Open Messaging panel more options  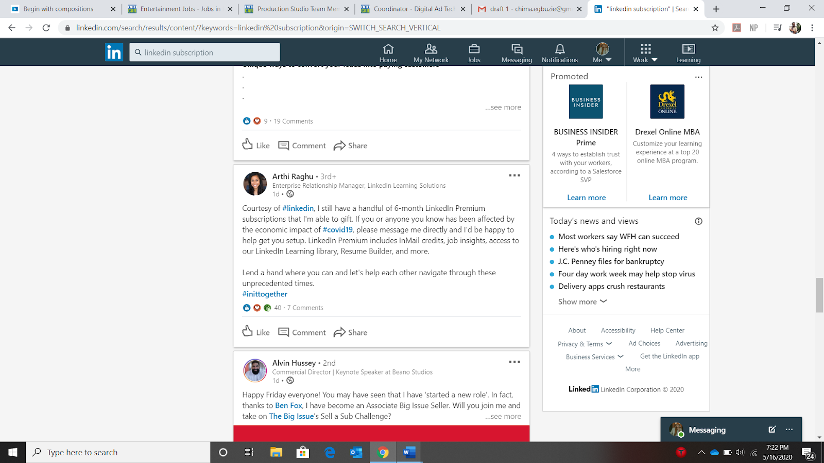click(x=789, y=430)
